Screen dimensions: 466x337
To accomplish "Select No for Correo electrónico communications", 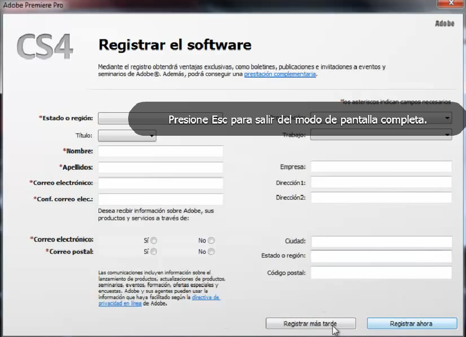I will point(211,240).
